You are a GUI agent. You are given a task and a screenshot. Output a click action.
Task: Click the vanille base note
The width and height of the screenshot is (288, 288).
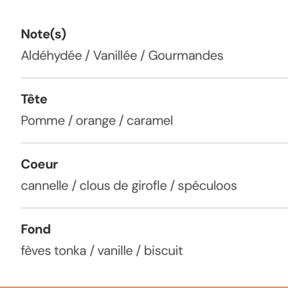115,251
